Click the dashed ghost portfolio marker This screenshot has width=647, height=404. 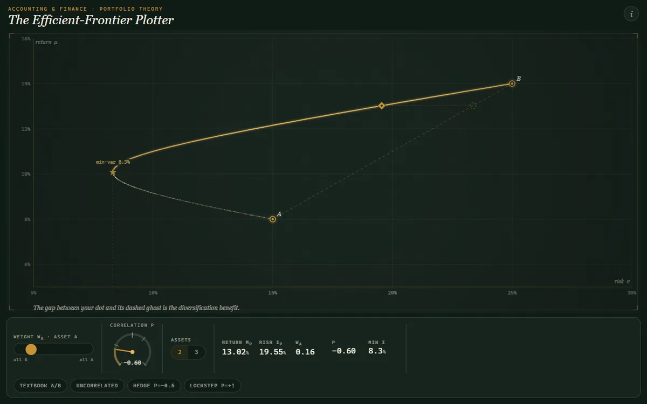click(x=473, y=106)
